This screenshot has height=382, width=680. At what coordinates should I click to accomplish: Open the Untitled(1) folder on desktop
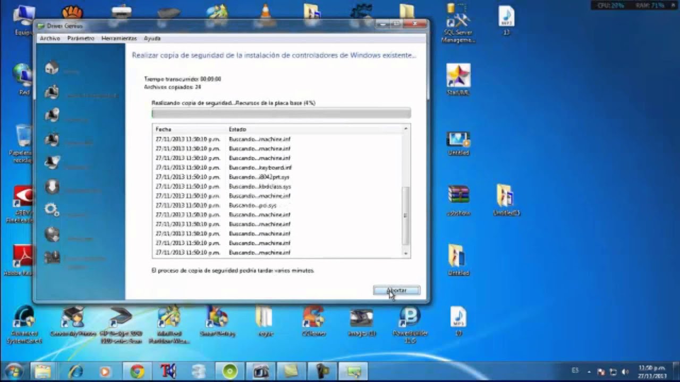(506, 201)
